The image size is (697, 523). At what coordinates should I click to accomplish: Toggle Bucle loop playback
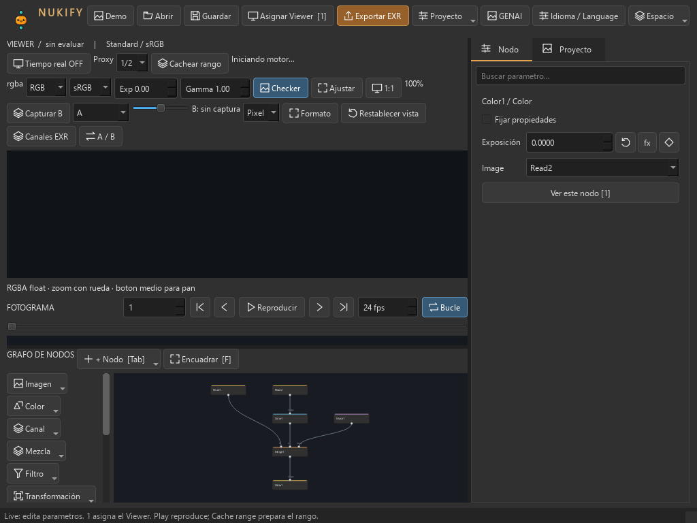[444, 307]
